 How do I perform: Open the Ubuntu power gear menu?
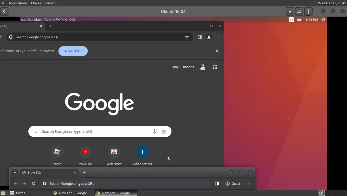[x=323, y=20]
